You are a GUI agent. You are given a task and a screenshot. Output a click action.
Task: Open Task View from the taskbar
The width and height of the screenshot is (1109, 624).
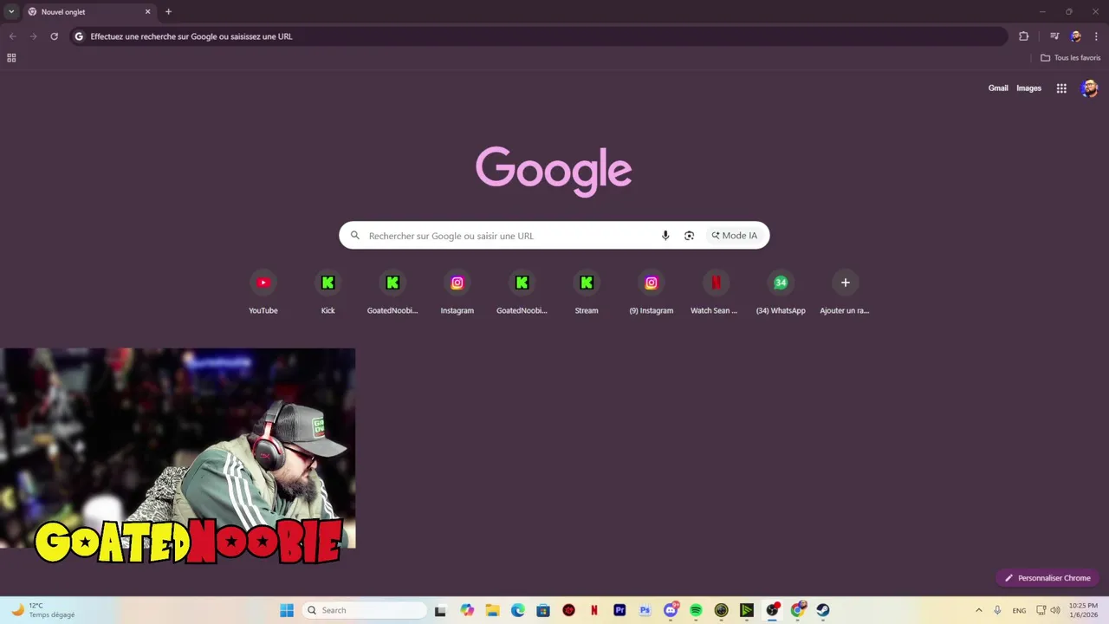click(x=440, y=610)
